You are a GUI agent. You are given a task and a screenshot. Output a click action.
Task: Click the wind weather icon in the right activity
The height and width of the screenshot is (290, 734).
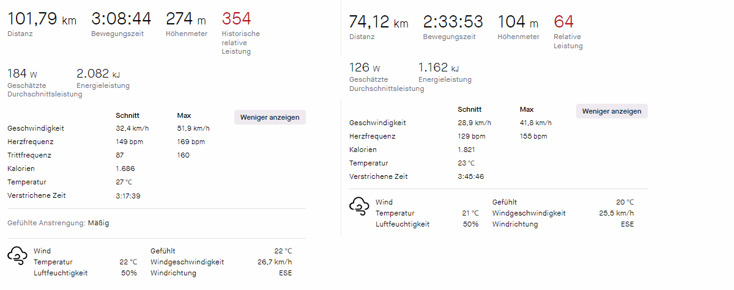point(359,206)
